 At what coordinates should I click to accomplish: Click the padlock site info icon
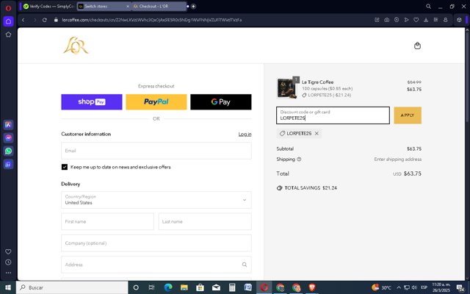coord(56,20)
